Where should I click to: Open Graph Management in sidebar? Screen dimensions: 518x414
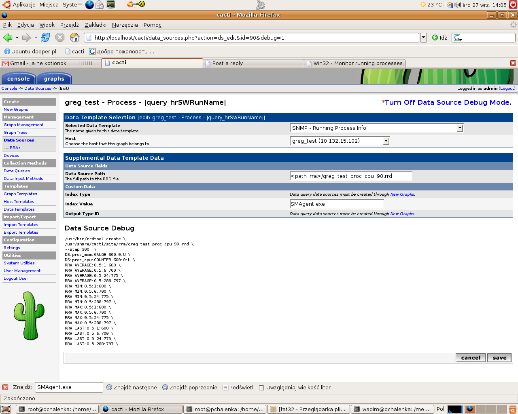(x=23, y=125)
